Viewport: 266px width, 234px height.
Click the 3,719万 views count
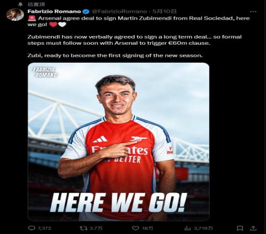[203, 228]
